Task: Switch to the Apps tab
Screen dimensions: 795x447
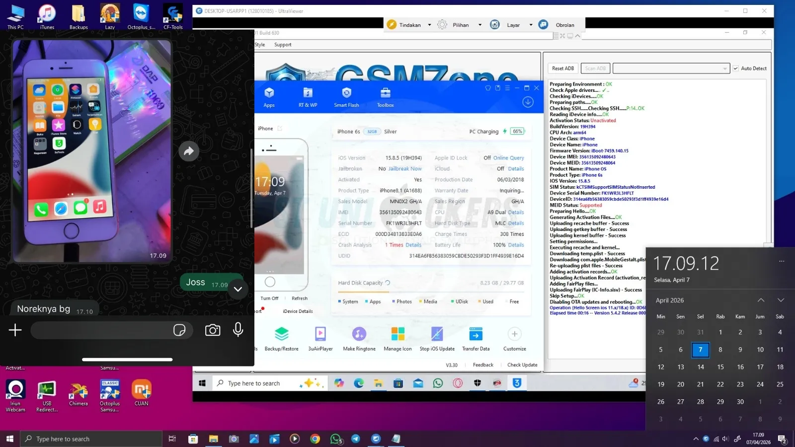Action: click(269, 97)
